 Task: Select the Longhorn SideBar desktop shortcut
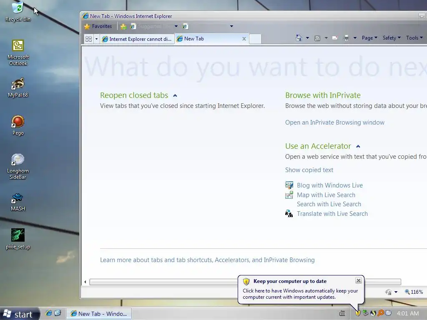[18, 166]
